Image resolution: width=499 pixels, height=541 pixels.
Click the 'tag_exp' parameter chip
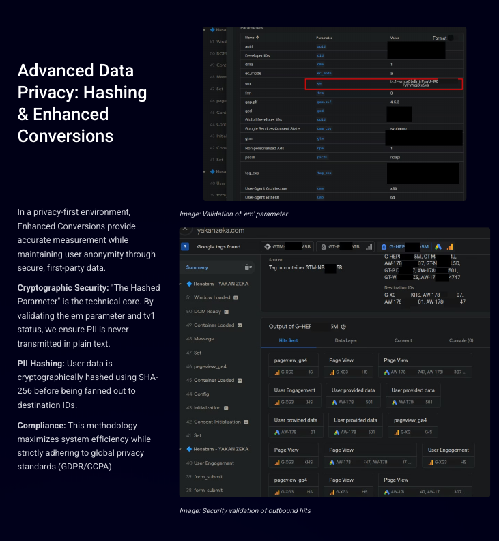pyautogui.click(x=324, y=173)
